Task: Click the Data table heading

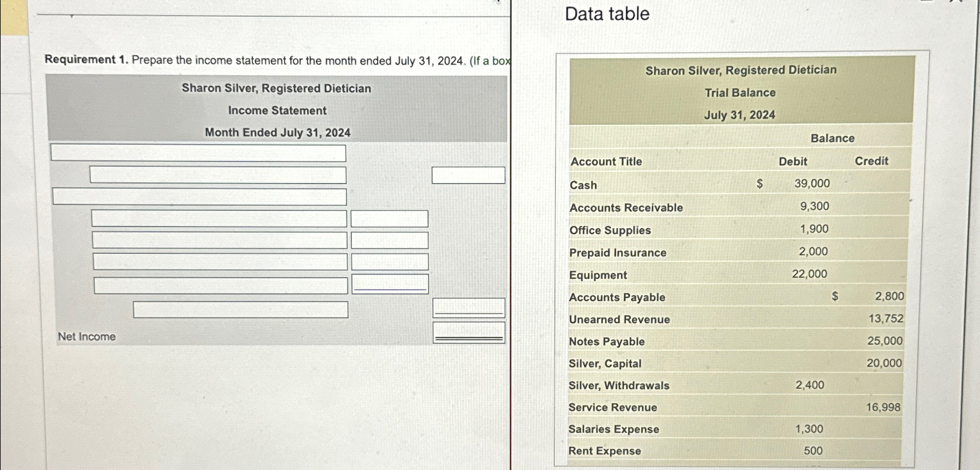Action: (x=607, y=14)
